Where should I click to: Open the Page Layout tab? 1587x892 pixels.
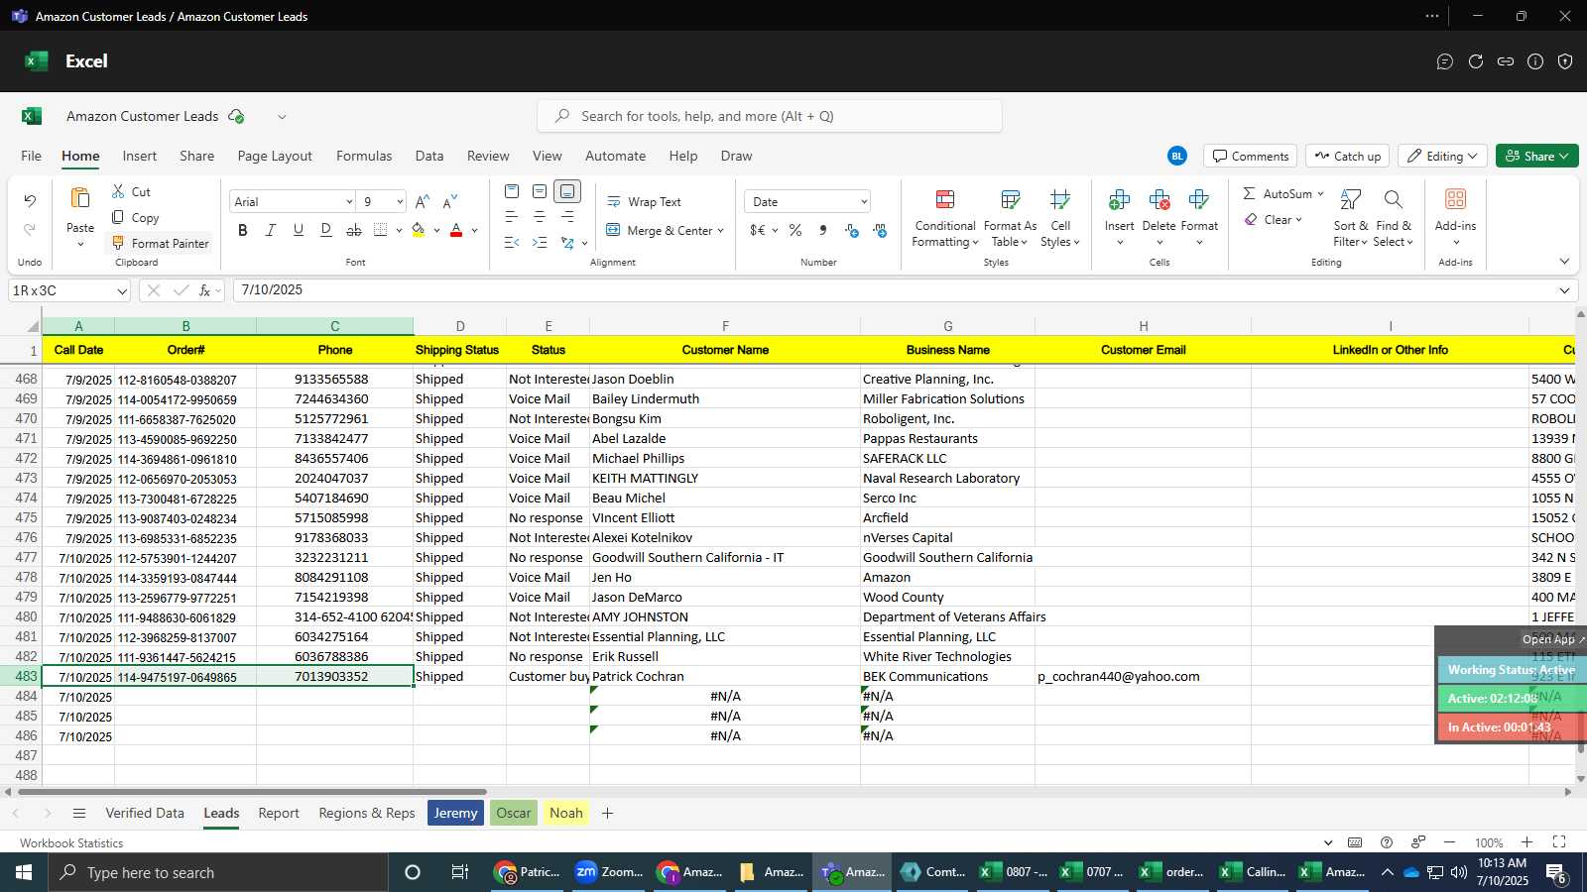point(275,156)
